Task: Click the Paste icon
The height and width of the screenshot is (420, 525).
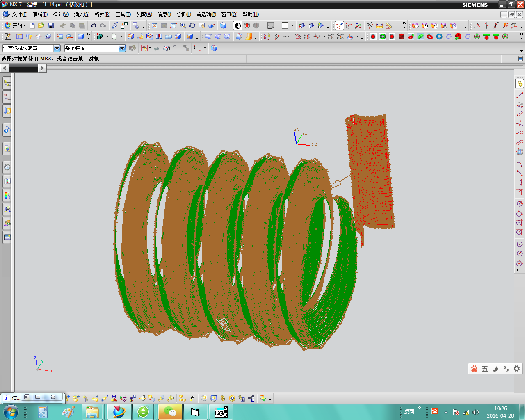Action: [x=82, y=25]
